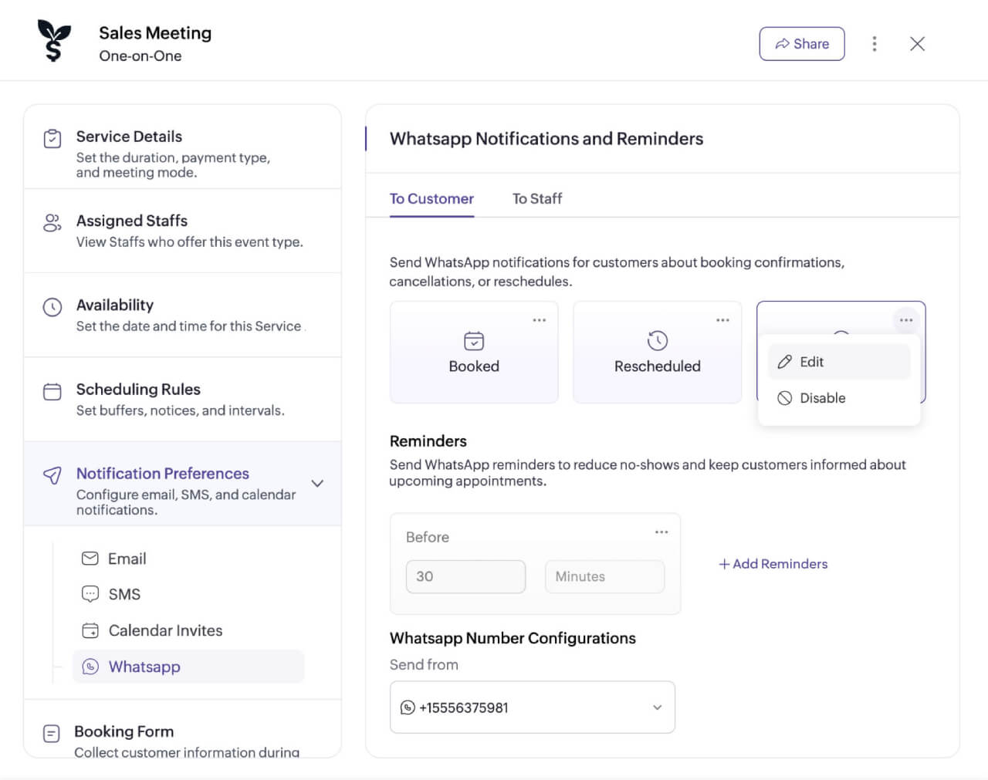988x780 pixels.
Task: Switch to the To Customer tab
Action: click(431, 199)
